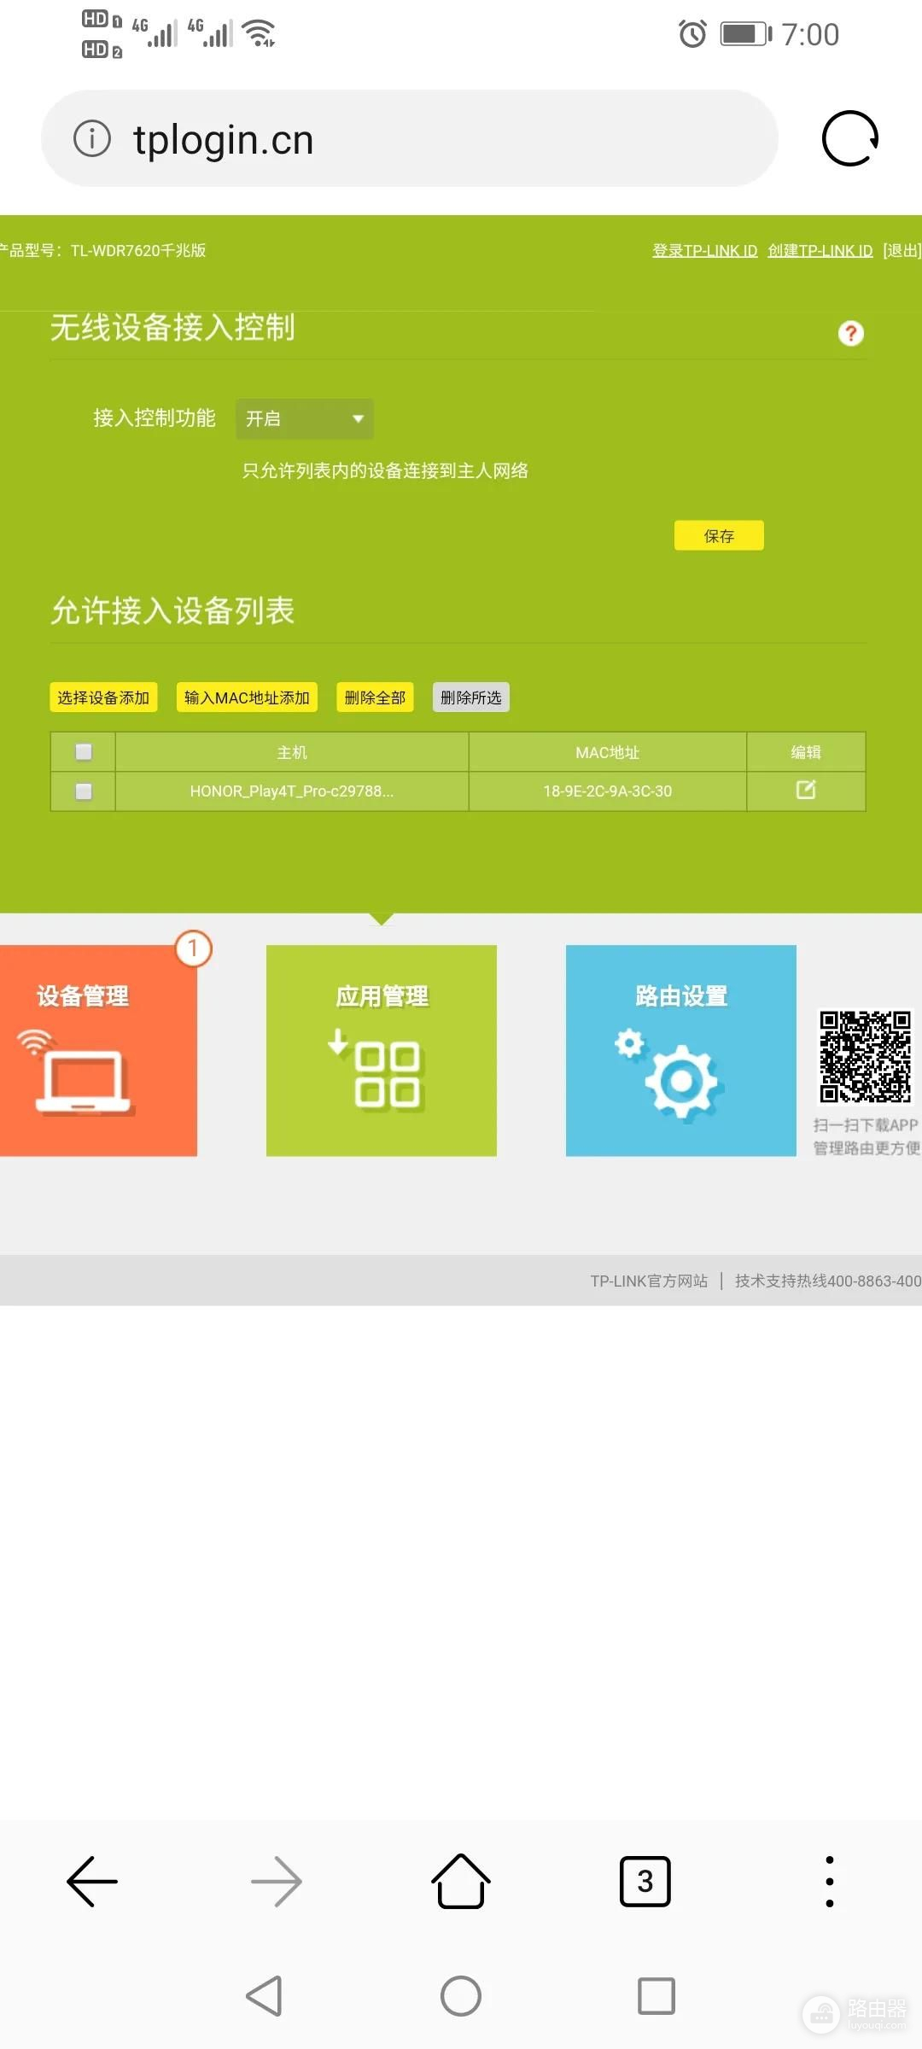The image size is (922, 2049).
Task: Open the 登录TP-LINK ID link
Action: coord(704,251)
